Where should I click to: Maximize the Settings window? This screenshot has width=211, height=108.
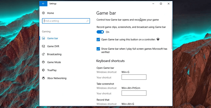coord(161,4)
